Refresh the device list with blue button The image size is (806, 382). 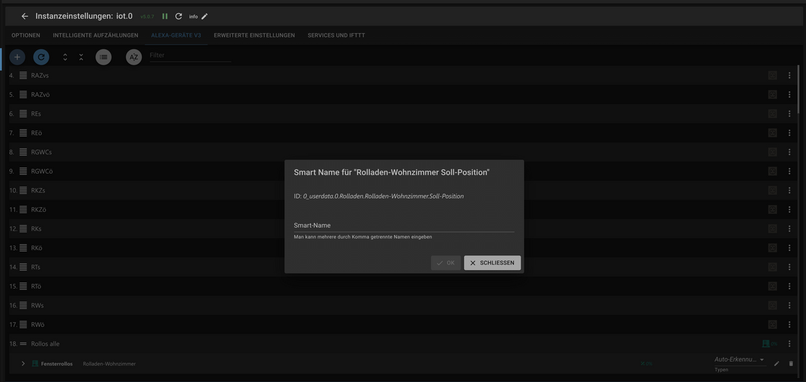pos(41,57)
